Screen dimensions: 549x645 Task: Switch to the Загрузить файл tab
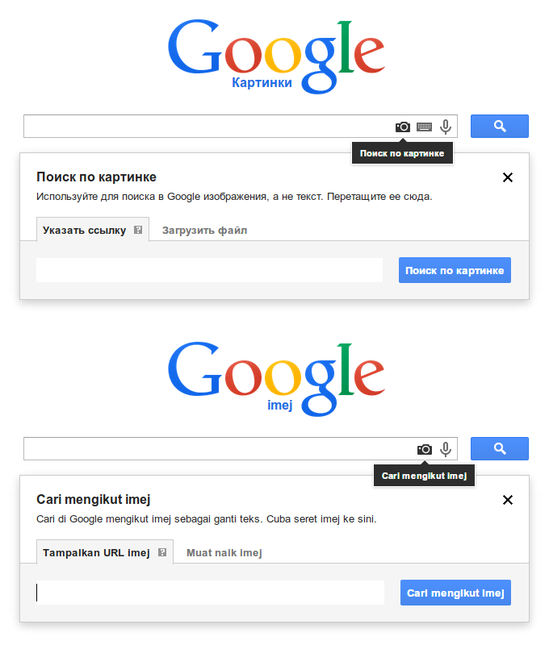pyautogui.click(x=204, y=230)
